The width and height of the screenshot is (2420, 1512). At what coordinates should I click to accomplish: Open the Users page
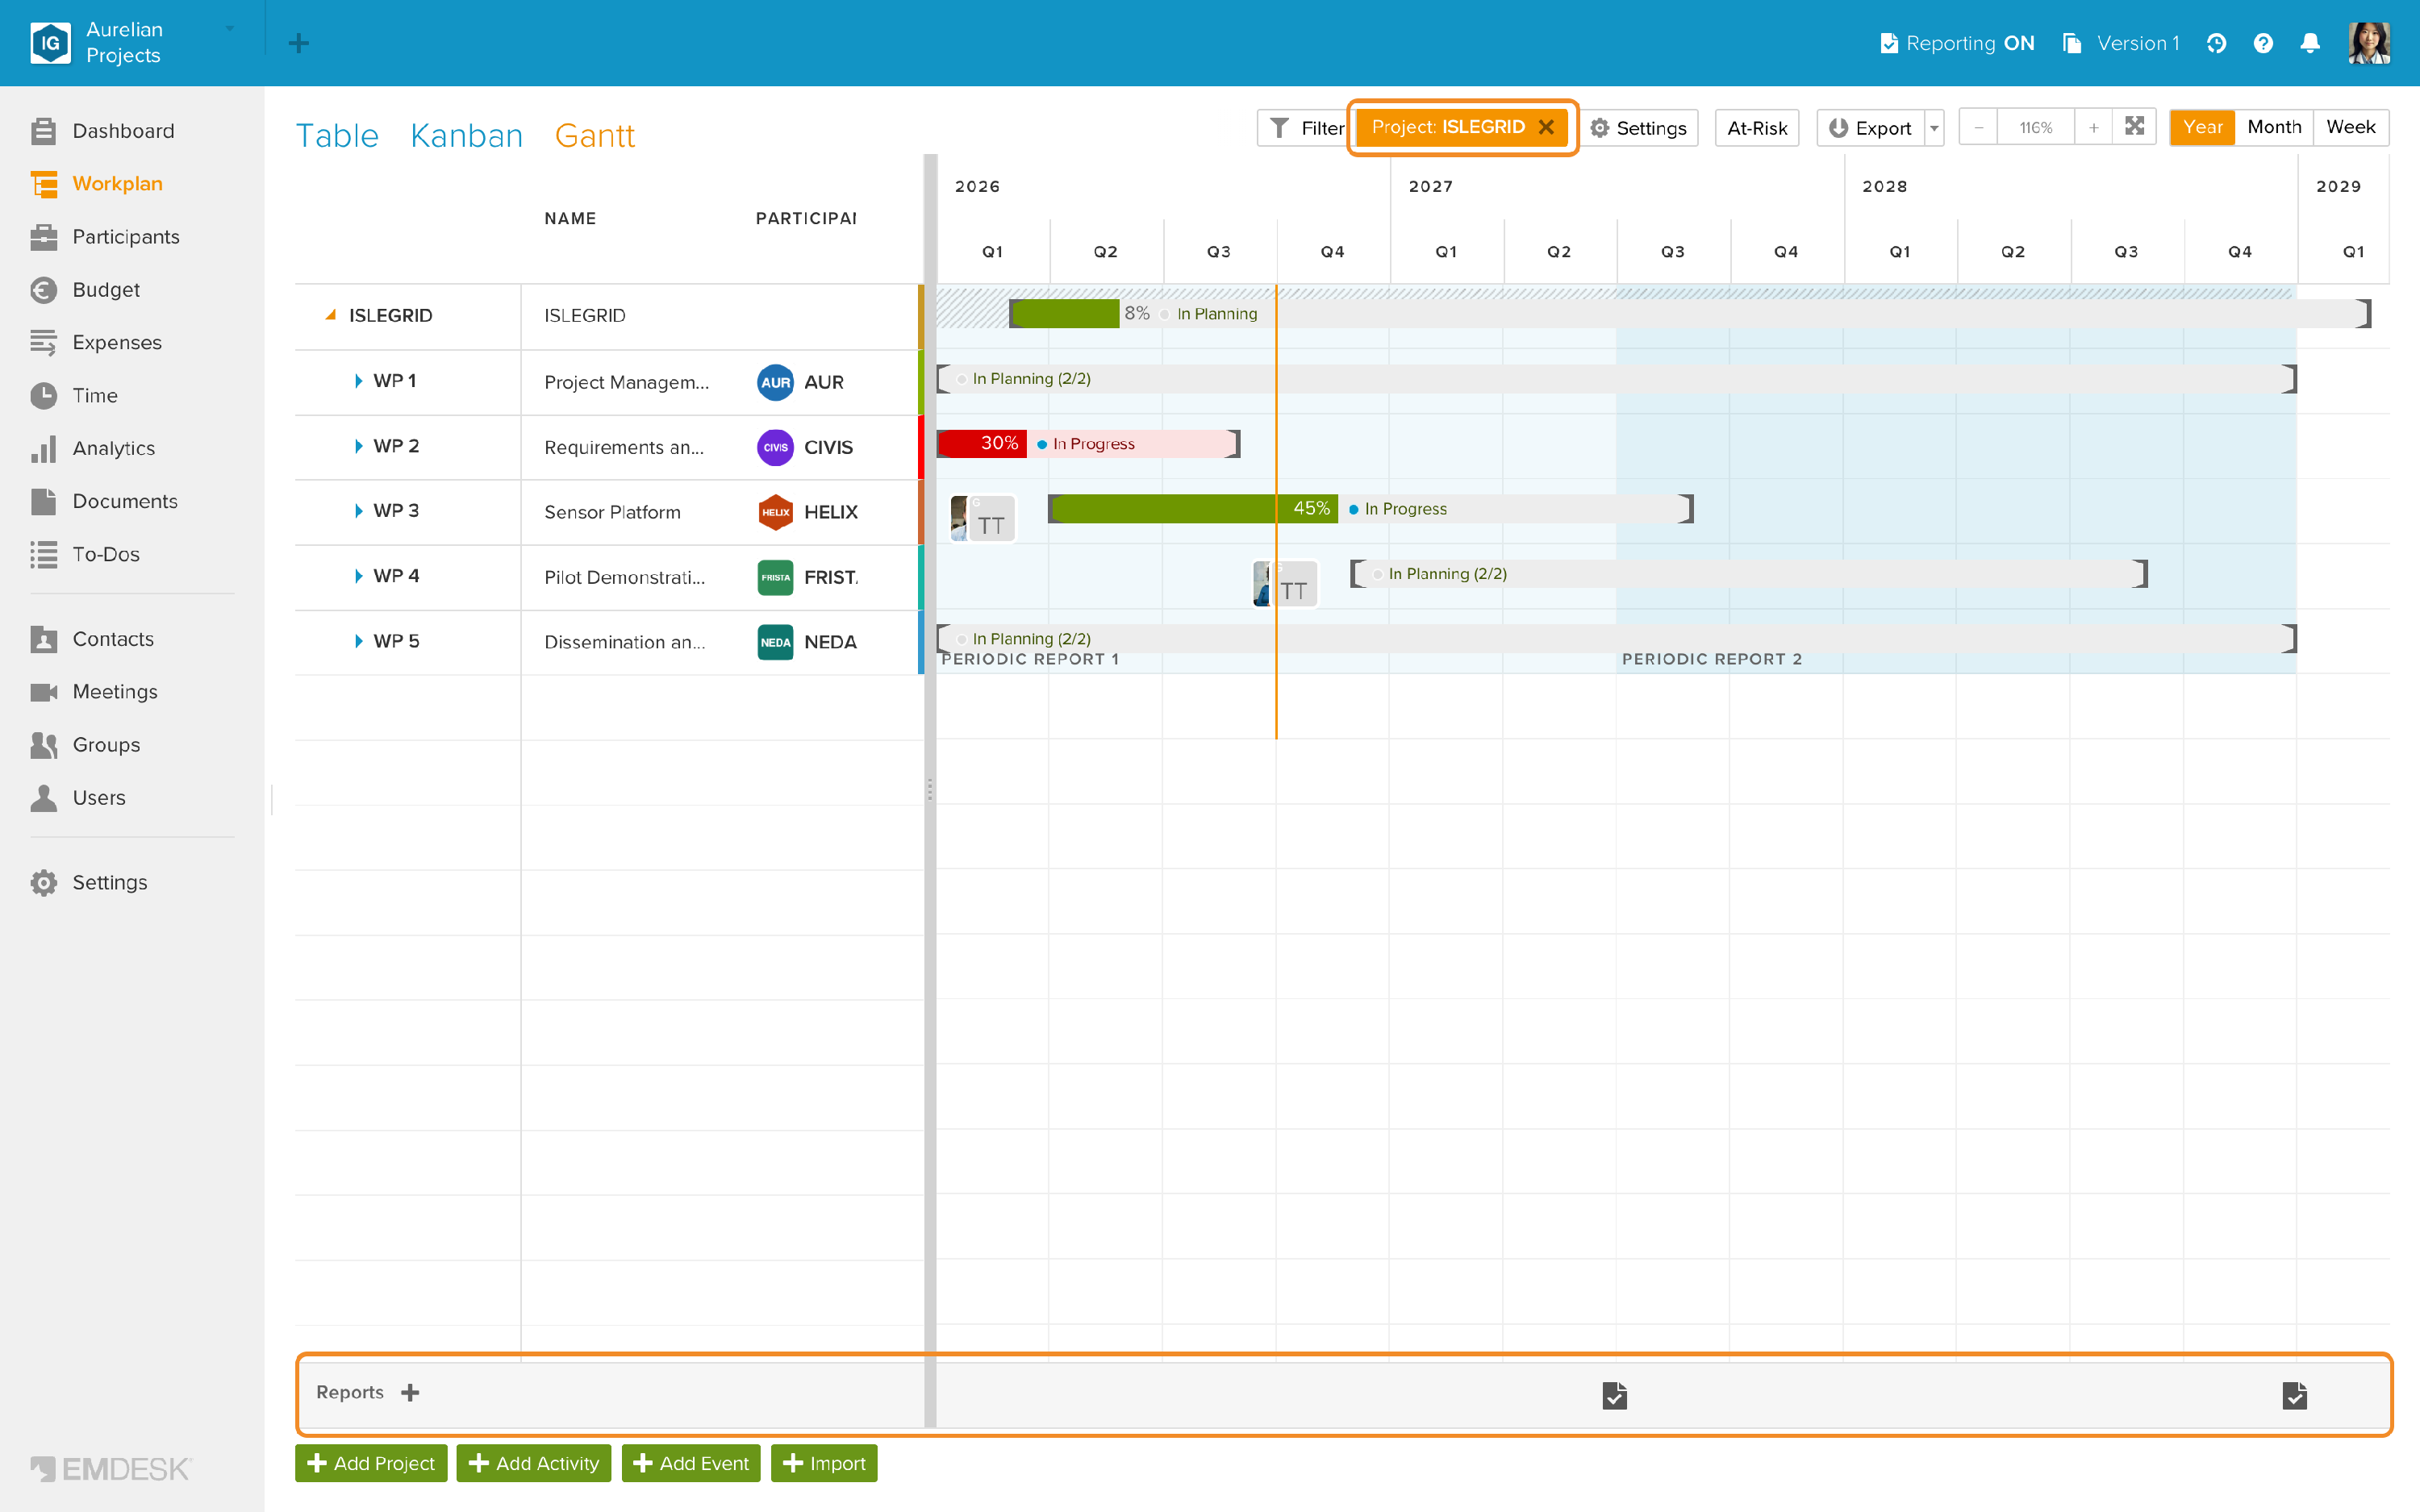point(78,798)
